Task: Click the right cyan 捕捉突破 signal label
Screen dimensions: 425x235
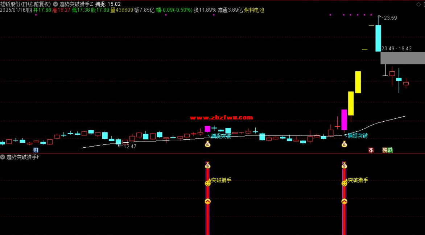Action: click(x=358, y=136)
